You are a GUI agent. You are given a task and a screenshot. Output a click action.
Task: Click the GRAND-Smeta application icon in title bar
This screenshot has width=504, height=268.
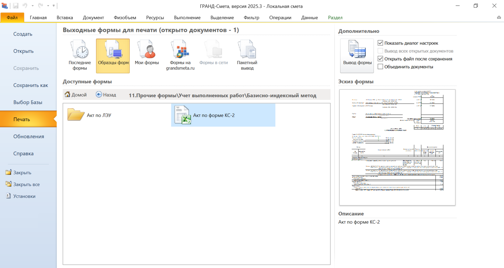pyautogui.click(x=5, y=6)
